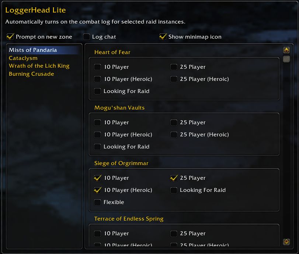Switch to Wrath of the Lich King
This screenshot has height=254, width=299.
39,66
